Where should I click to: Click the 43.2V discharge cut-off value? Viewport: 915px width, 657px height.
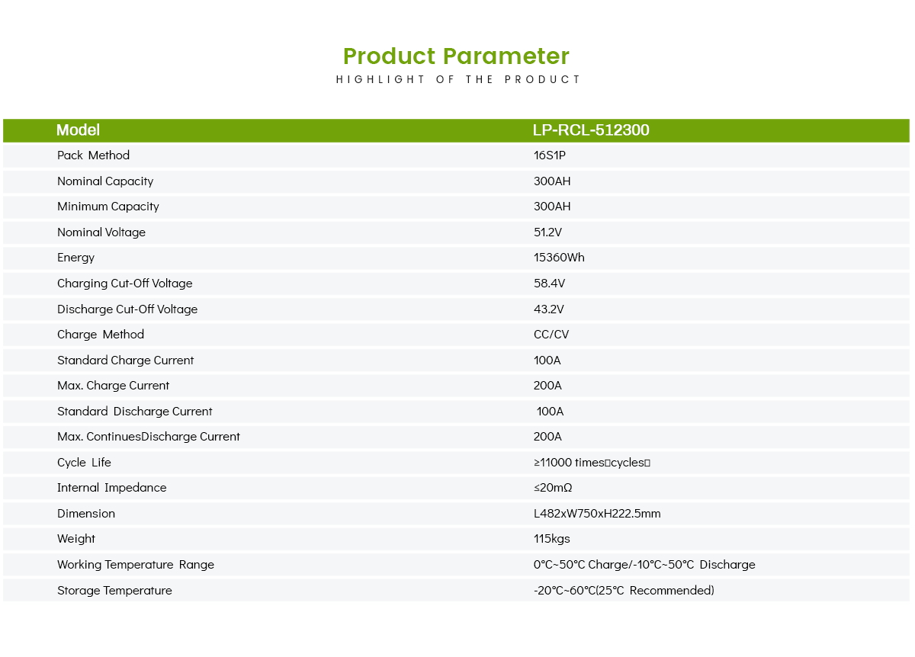549,309
